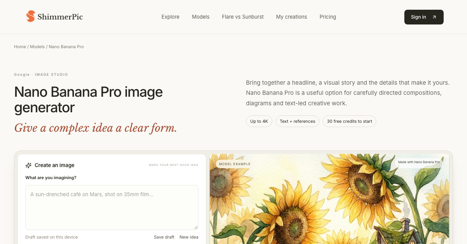Click the Sign in button
Viewport: 467px width, 244px height.
(x=424, y=17)
